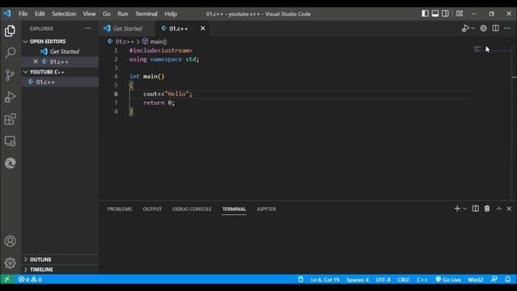Screen dimensions: 517x291
Task: Open the Extensions view
Action: tap(11, 119)
